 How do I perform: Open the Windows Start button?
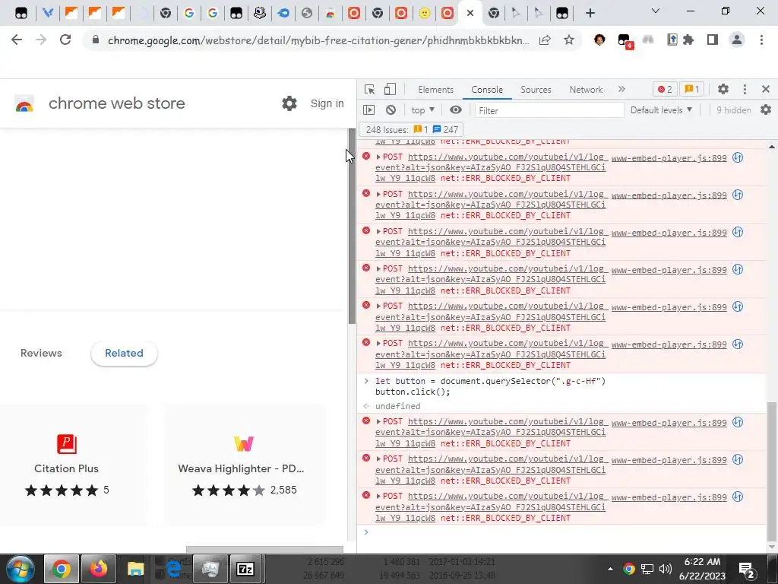[20, 569]
